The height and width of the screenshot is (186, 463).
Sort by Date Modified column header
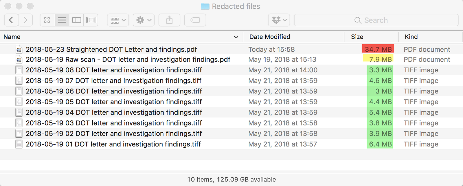[x=270, y=37]
